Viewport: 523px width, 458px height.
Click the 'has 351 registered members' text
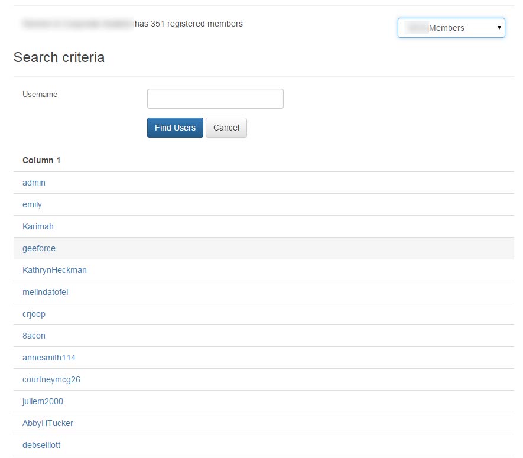point(189,24)
